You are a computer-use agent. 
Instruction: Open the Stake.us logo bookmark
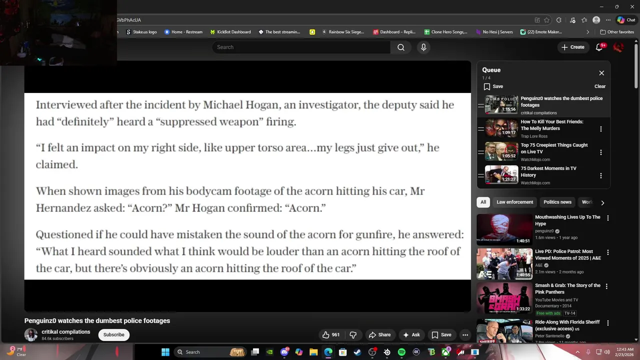pos(141,32)
